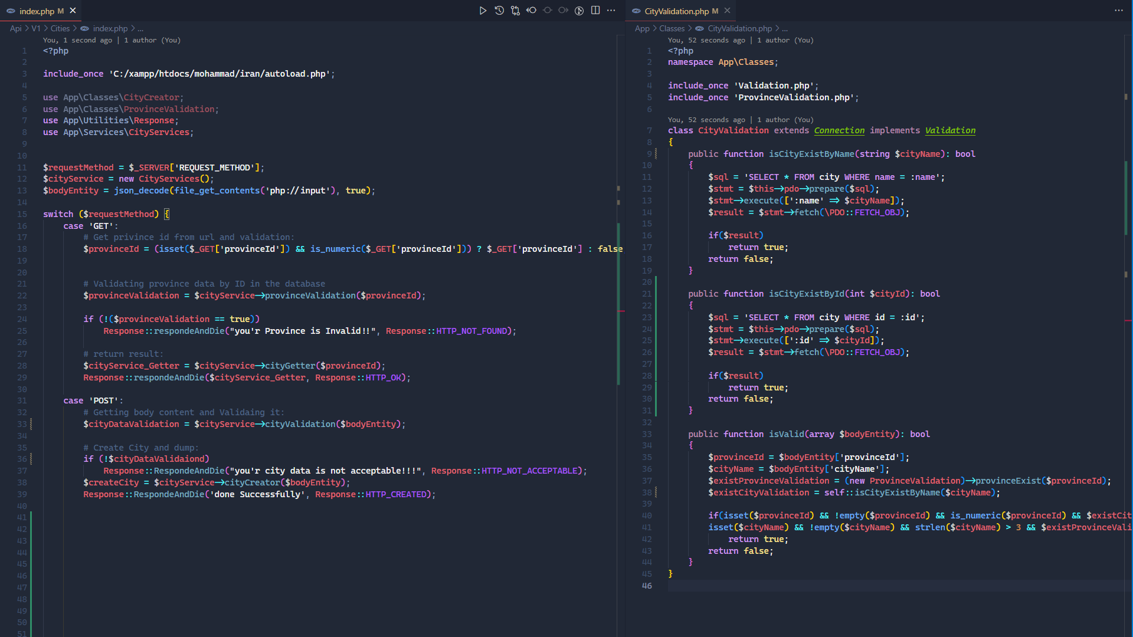Click the isCityExistByName function name
The image size is (1133, 637).
click(811, 154)
